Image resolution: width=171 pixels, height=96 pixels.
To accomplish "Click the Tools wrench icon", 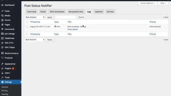I will coord(2,78).
